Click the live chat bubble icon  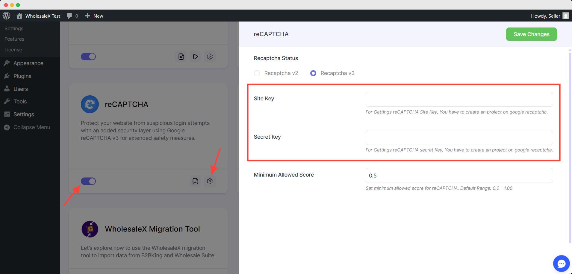pos(561,264)
